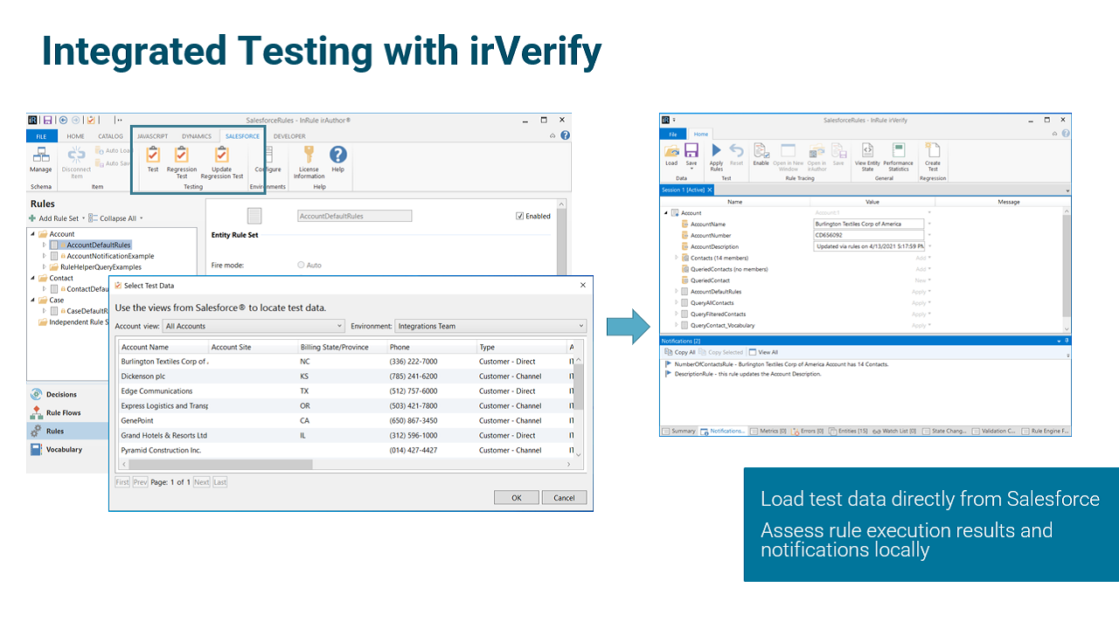Click View All in Notifications panel
The height and width of the screenshot is (629, 1119).
tap(763, 352)
